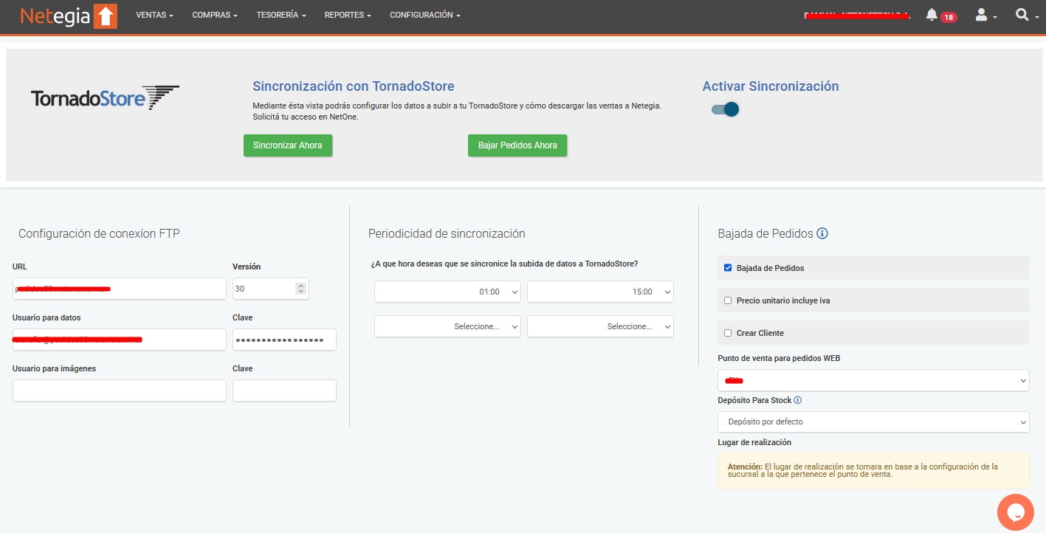Viewport: 1046px width, 533px height.
Task: Open the REPORTES menu
Action: coord(348,15)
